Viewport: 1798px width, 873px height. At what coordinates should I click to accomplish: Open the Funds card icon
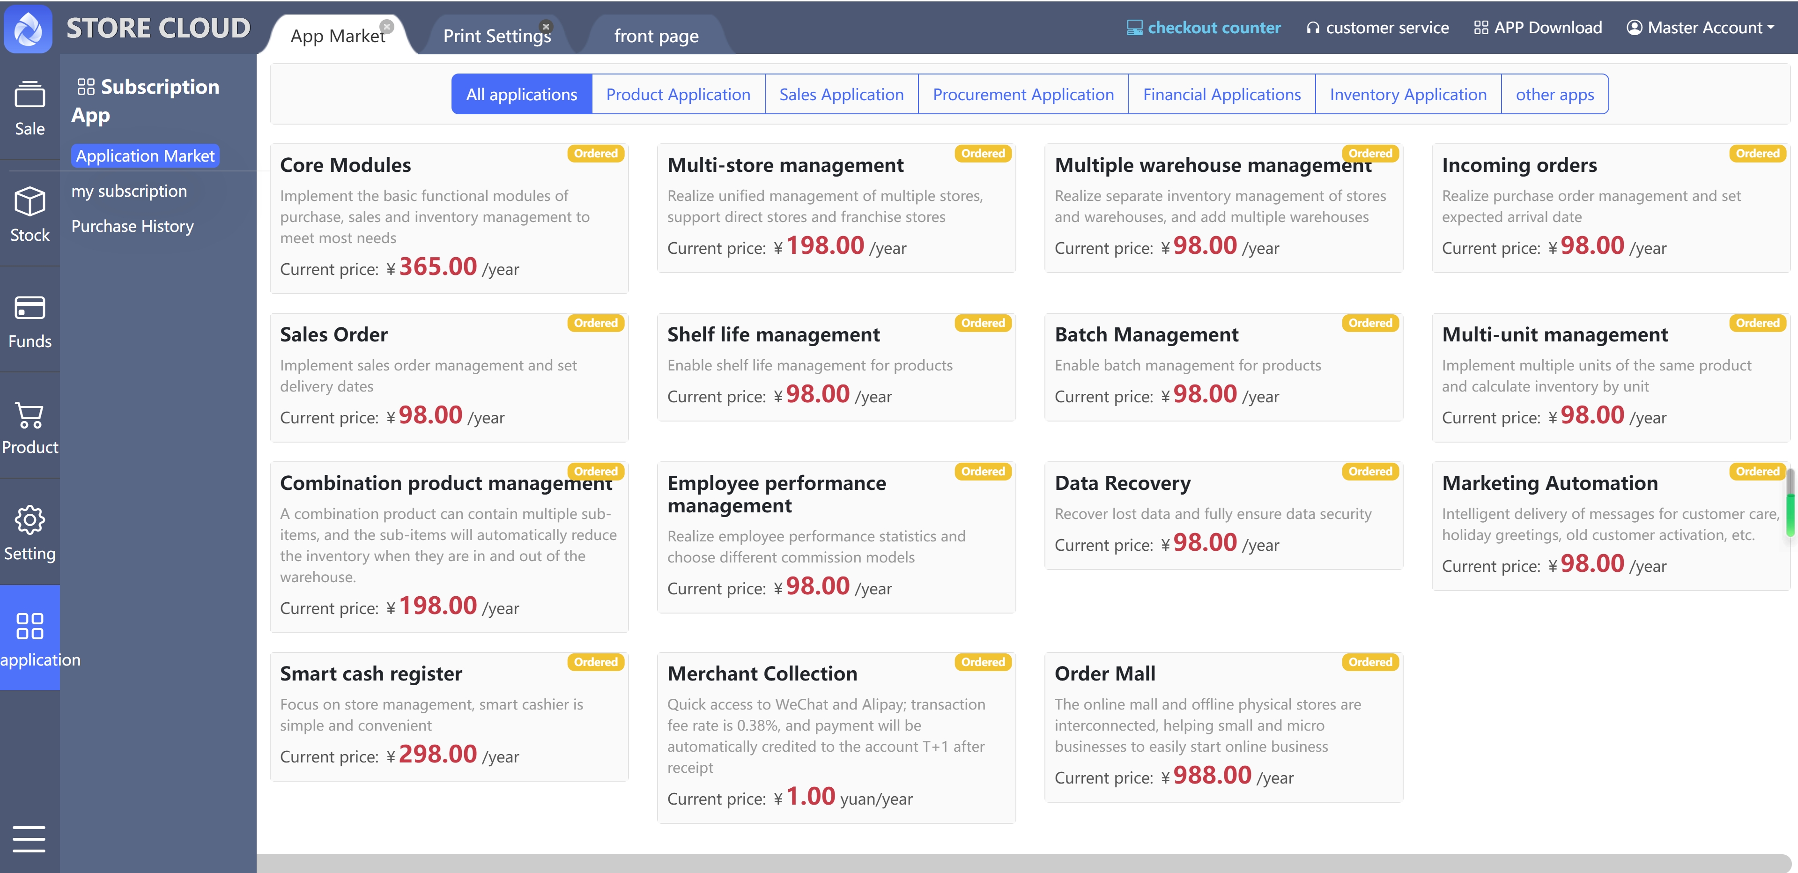click(x=30, y=308)
